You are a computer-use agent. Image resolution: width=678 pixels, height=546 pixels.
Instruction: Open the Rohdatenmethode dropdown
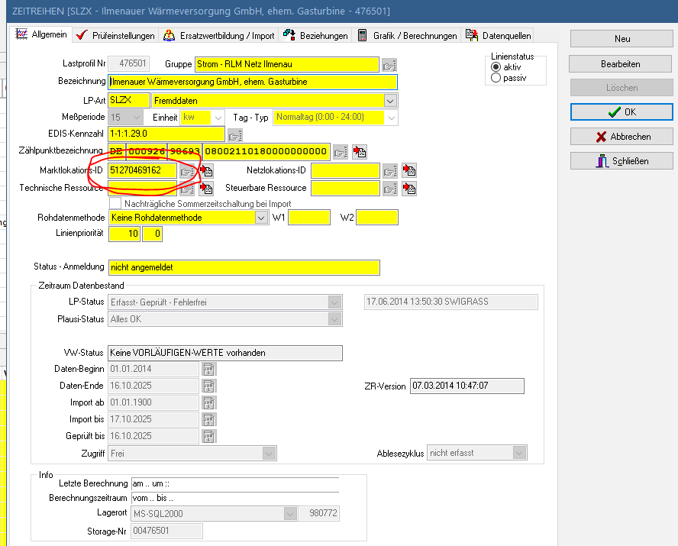(x=261, y=218)
